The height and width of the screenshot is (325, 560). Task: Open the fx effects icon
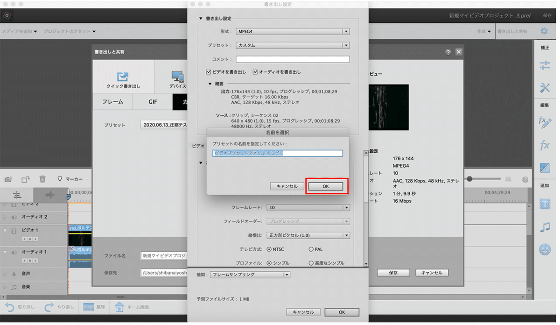tap(545, 146)
